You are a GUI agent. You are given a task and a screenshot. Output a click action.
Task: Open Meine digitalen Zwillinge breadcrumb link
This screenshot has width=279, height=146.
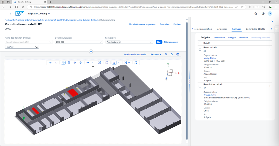(x=88, y=20)
